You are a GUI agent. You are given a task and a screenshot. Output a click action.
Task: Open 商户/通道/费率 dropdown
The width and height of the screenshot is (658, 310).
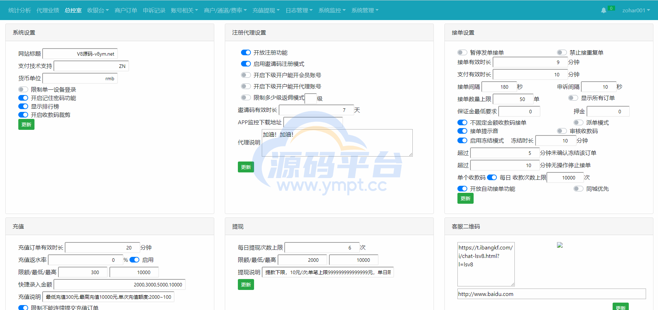[x=225, y=10]
